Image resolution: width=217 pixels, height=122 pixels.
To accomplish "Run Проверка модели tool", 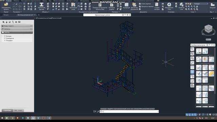I will tap(112, 6).
